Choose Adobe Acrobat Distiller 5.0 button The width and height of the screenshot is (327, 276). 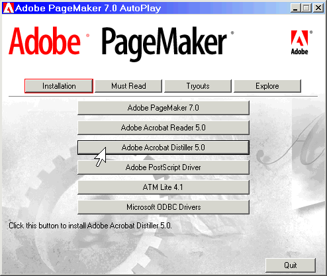[163, 148]
